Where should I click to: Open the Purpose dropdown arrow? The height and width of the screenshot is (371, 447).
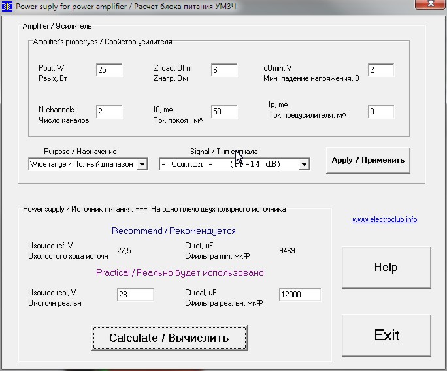coord(142,164)
